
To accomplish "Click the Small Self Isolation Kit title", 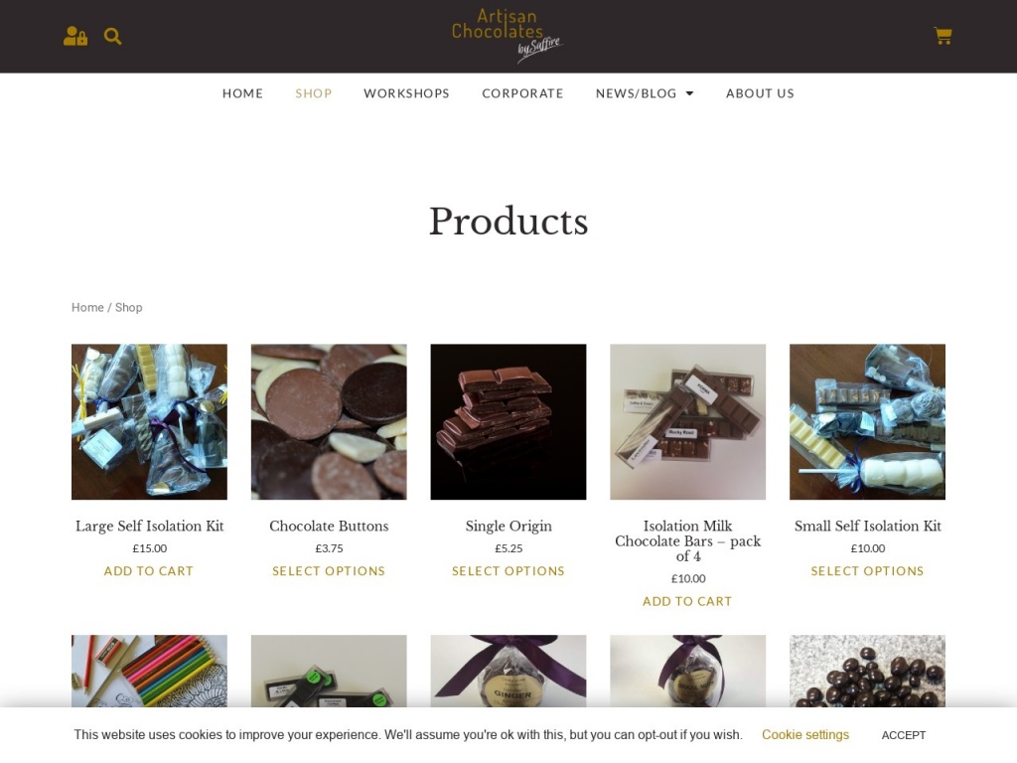I will coord(867,527).
